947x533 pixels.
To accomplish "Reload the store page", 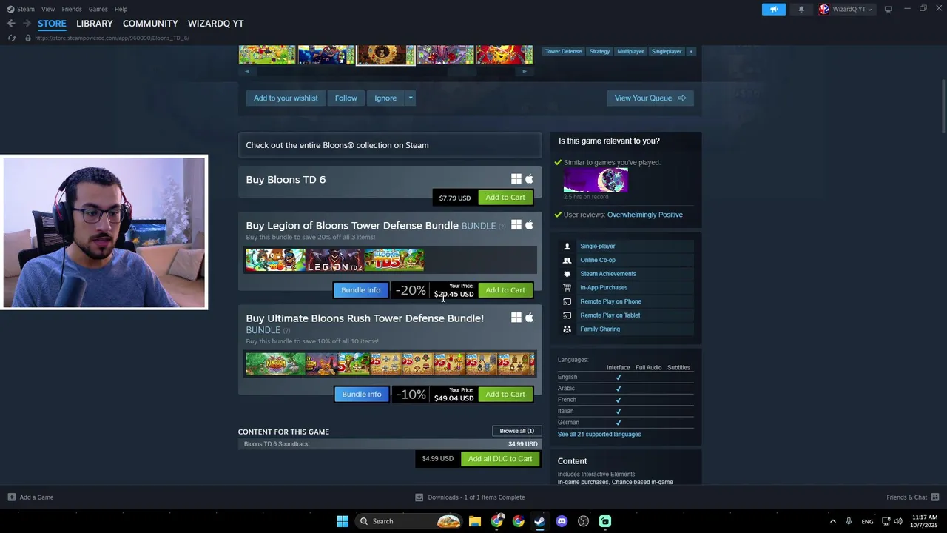I will [11, 38].
